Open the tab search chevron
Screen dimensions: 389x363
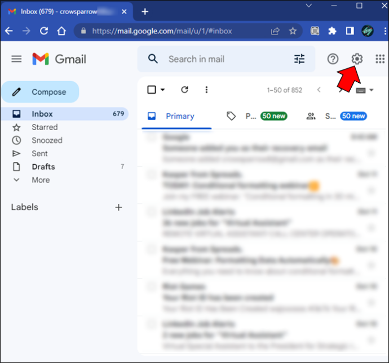[x=308, y=6]
